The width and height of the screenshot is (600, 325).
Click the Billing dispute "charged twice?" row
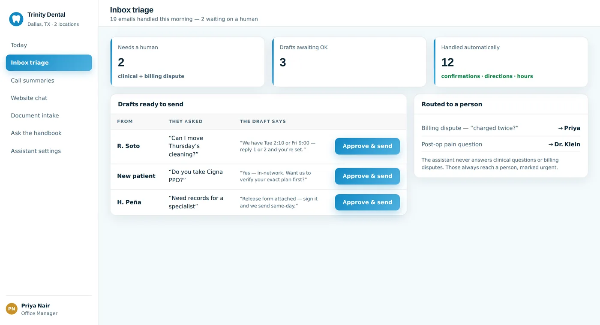pyautogui.click(x=501, y=128)
